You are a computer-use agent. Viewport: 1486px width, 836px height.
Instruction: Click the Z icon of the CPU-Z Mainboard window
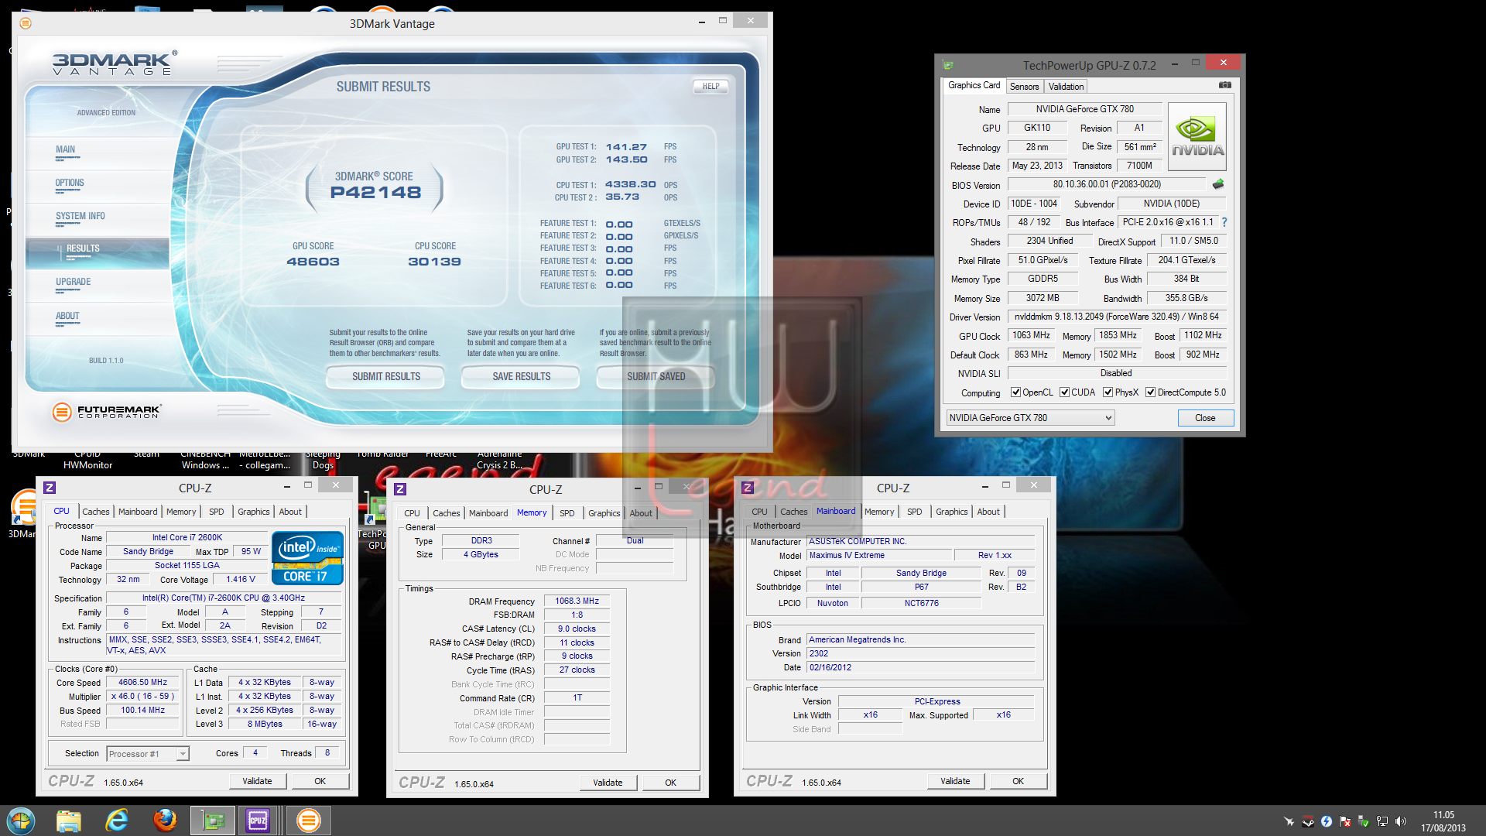click(x=748, y=488)
